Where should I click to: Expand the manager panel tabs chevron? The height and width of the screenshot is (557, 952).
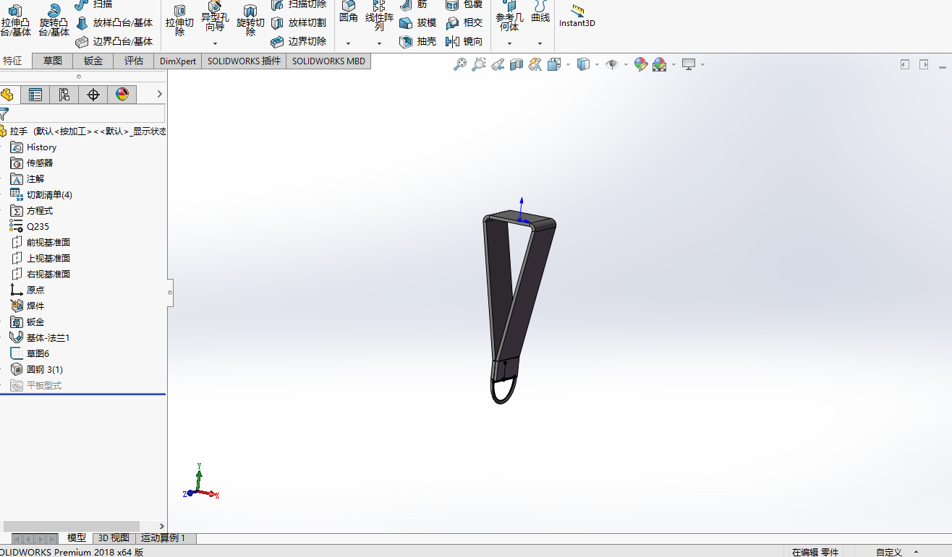pyautogui.click(x=160, y=94)
